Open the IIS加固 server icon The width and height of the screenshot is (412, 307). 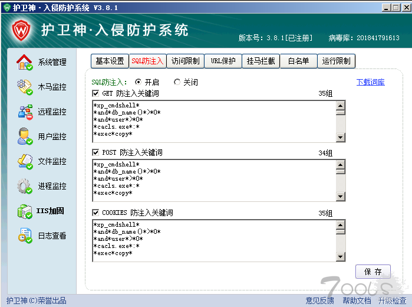click(x=25, y=211)
